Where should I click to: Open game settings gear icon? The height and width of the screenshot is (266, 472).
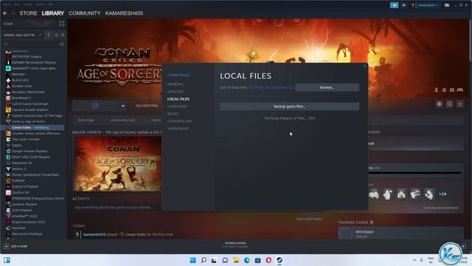tap(440, 104)
